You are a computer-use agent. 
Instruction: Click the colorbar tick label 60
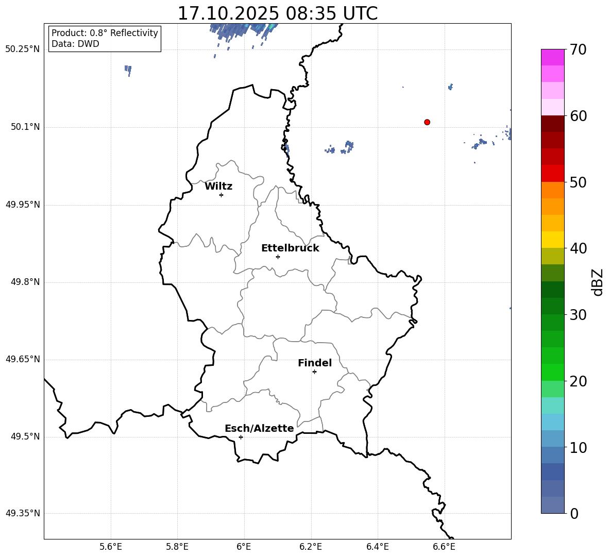[578, 116]
